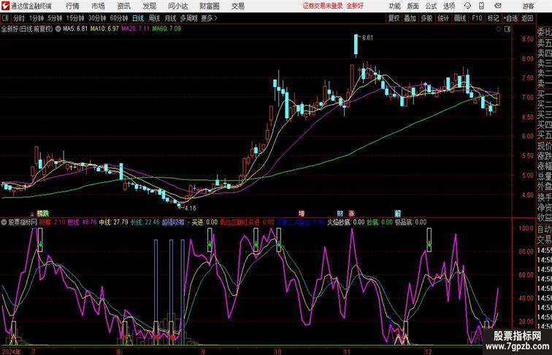Click the 榜跌 marker below the chart
The height and width of the screenshot is (355, 552).
42,213
